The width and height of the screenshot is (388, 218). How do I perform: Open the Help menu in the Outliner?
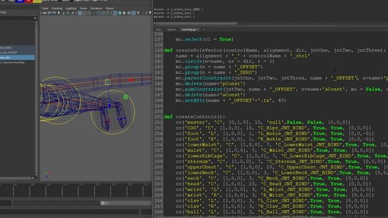pyautogui.click(x=3, y=12)
